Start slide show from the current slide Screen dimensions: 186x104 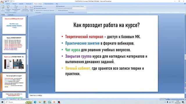click(x=8, y=8)
